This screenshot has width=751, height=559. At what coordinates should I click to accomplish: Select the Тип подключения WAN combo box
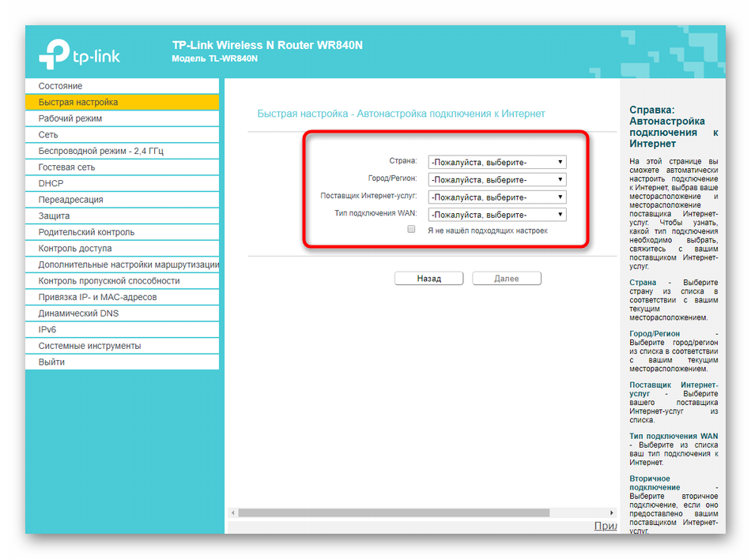coord(496,215)
